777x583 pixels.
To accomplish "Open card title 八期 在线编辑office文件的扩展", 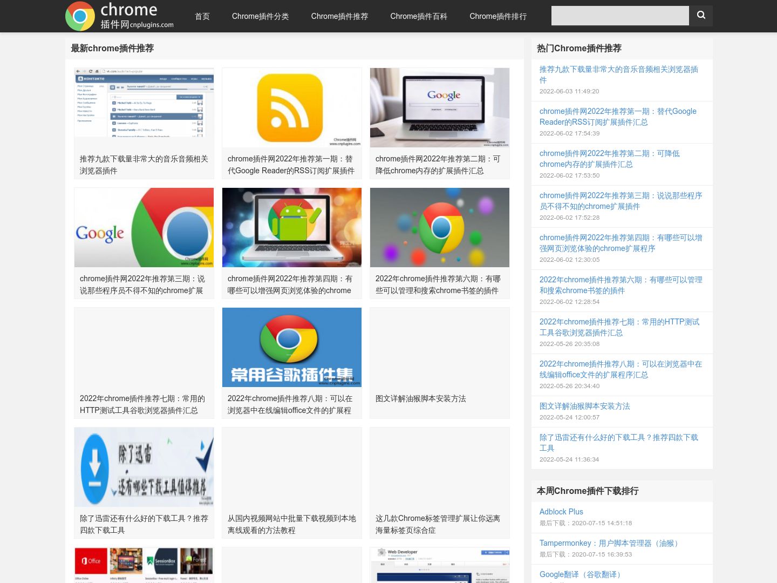I will (290, 404).
